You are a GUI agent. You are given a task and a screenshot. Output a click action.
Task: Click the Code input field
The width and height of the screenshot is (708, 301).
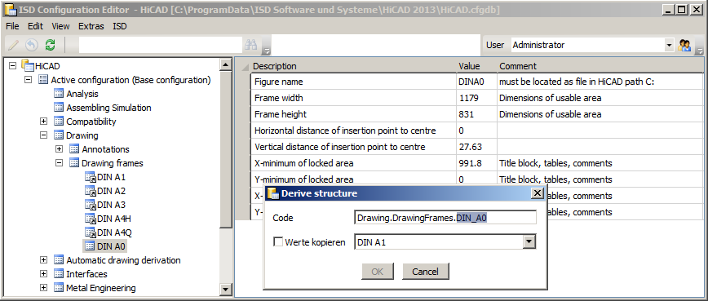[x=445, y=218]
